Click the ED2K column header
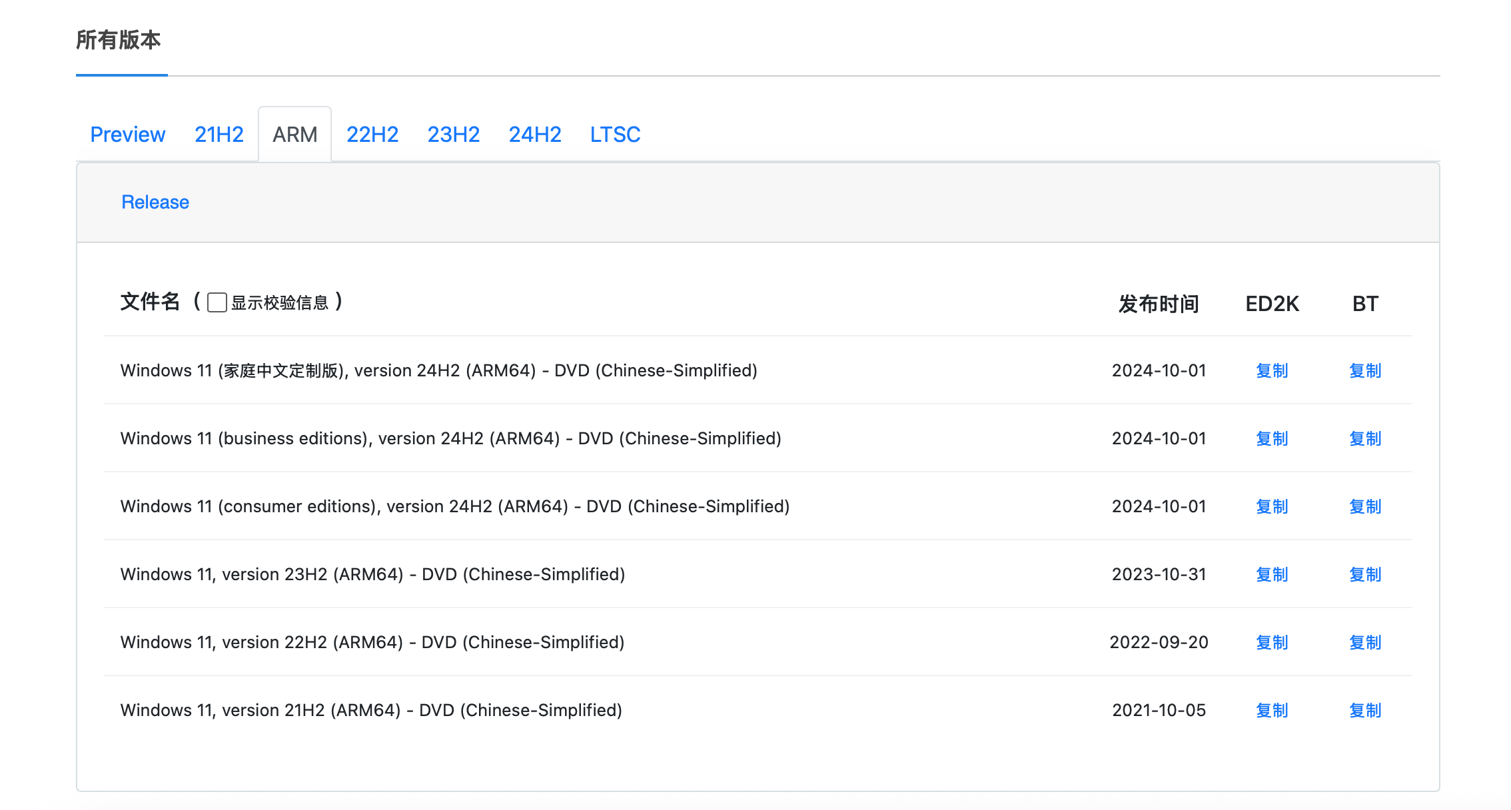This screenshot has width=1511, height=810. click(x=1272, y=304)
